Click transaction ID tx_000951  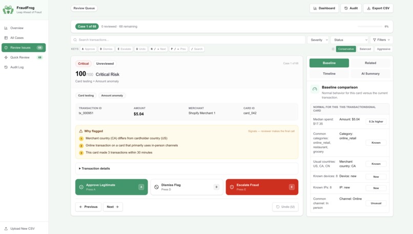[86, 113]
